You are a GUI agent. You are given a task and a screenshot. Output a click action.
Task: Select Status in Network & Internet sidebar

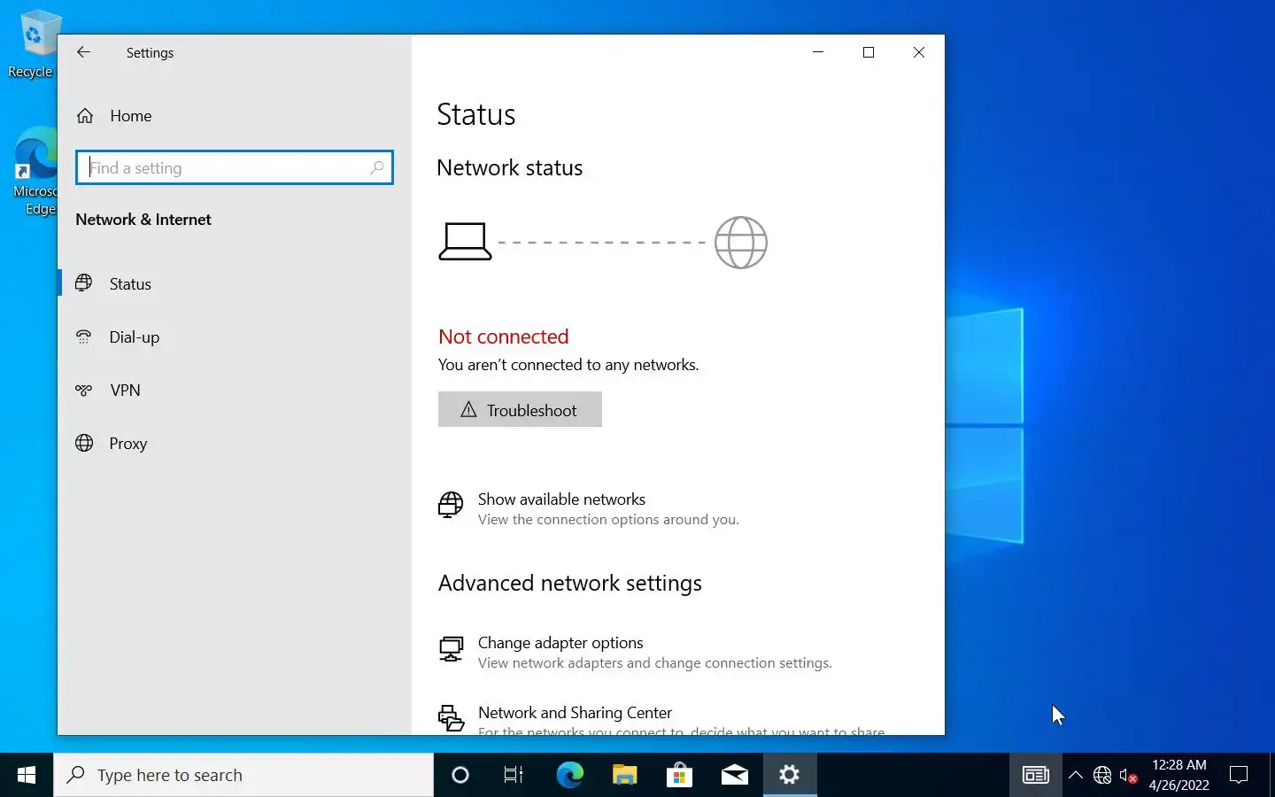[235, 284]
